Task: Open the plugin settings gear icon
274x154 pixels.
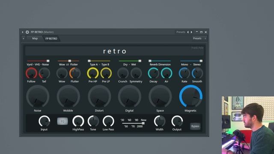Action: 27,32
